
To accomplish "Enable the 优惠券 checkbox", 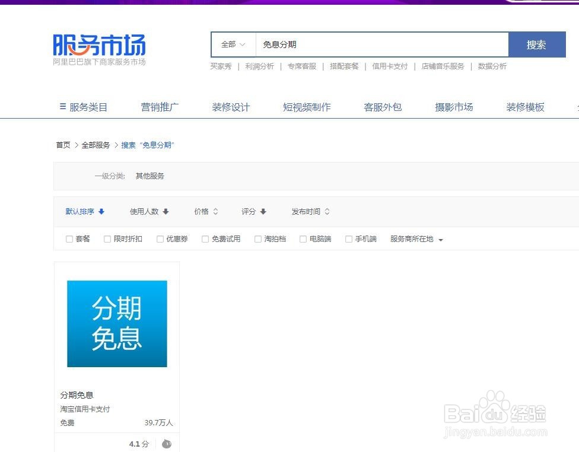I will [x=160, y=238].
